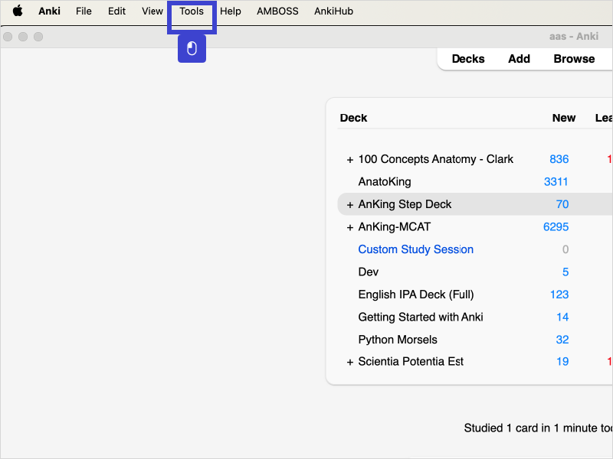
Task: Open the Custom Study Session deck
Action: 415,249
